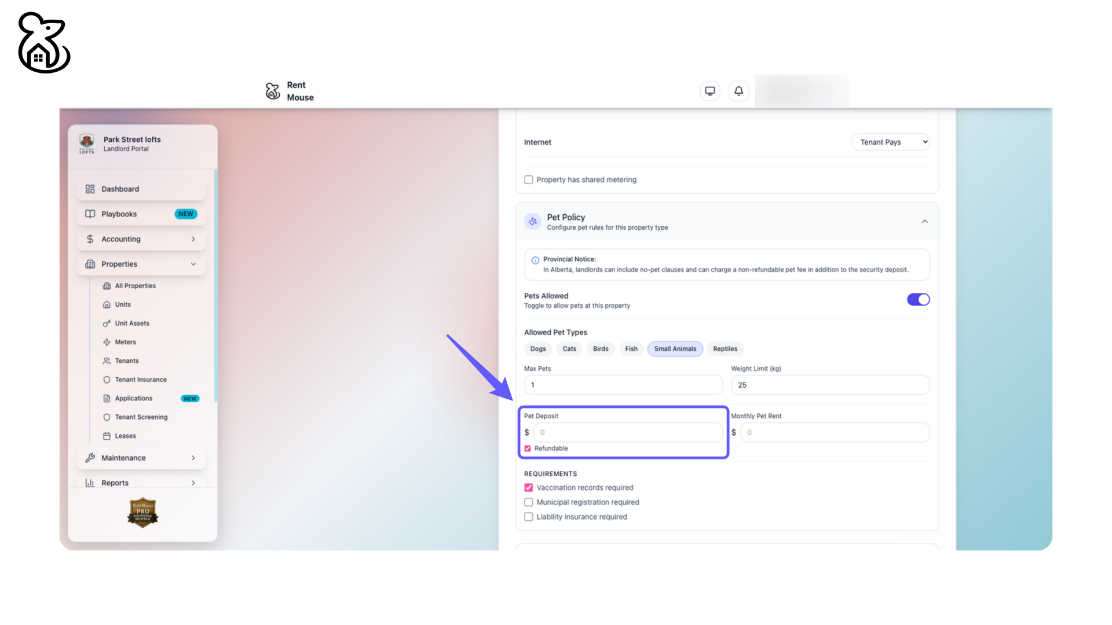Click the Dashboard grid icon
1112x625 pixels.
(90, 189)
